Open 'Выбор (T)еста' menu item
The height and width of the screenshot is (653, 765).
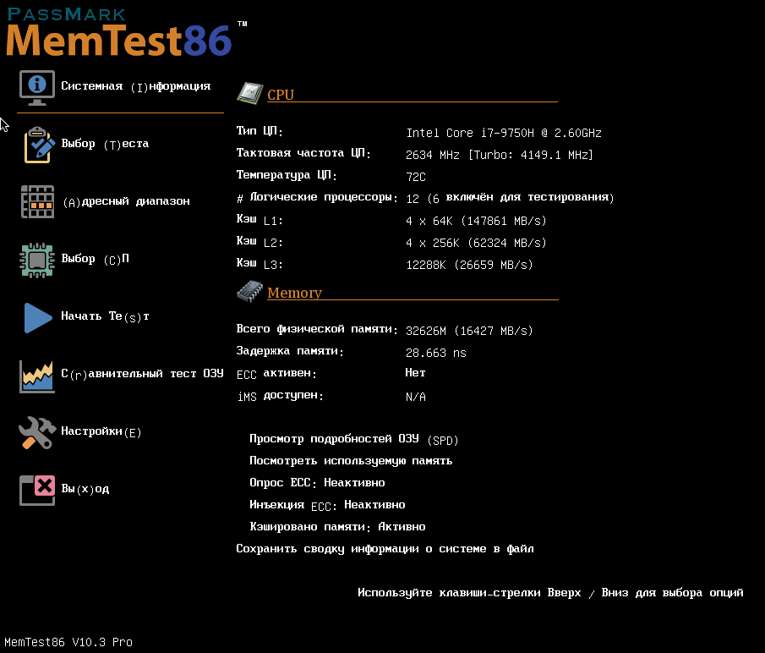(105, 144)
